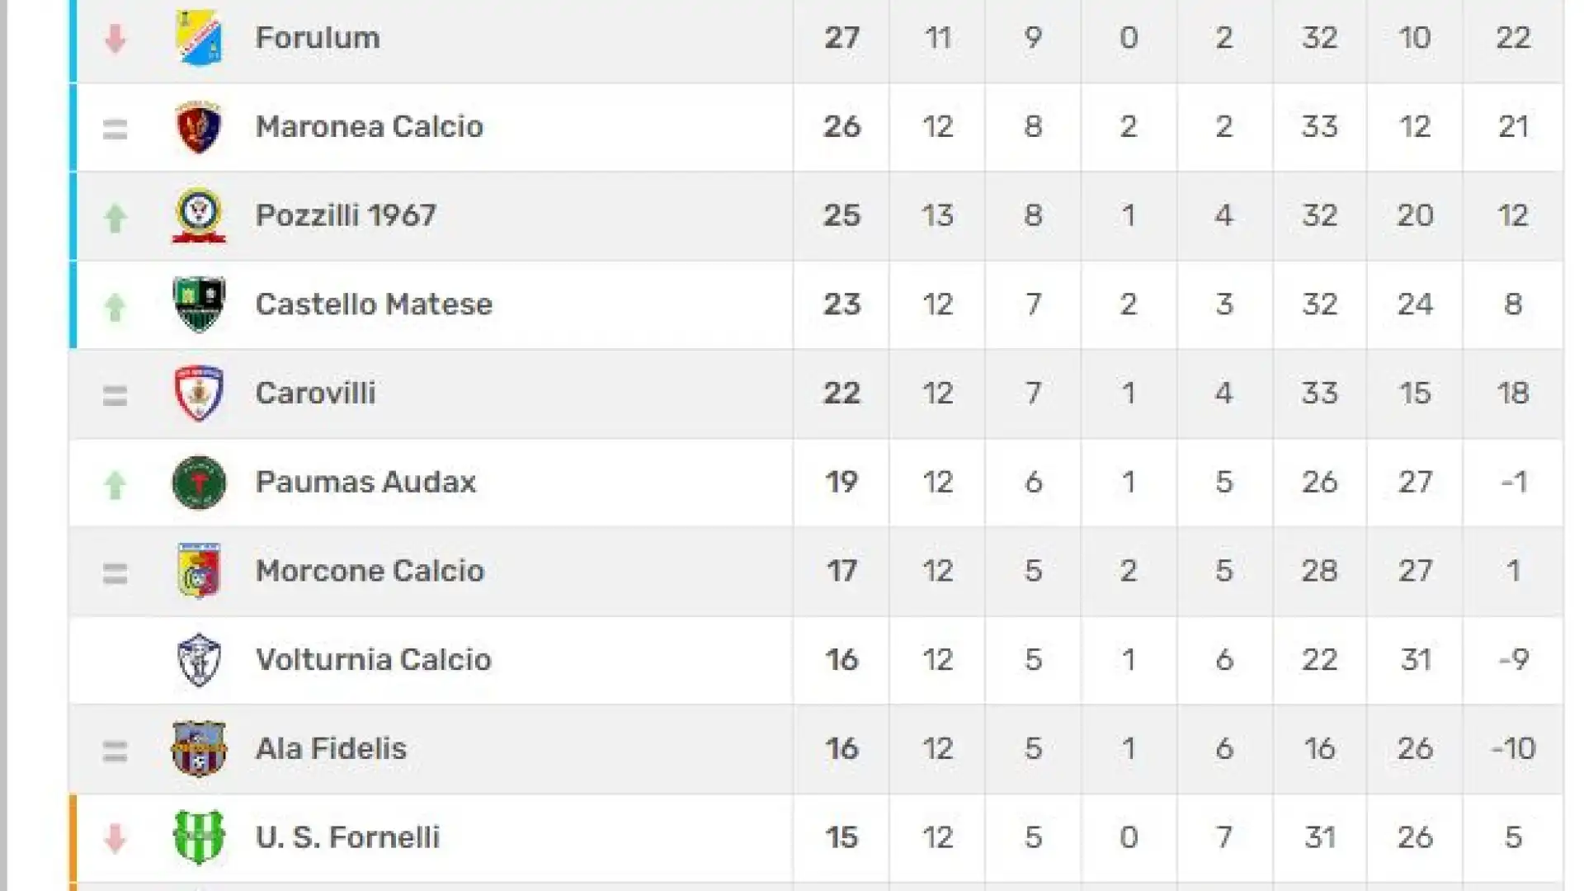This screenshot has width=1584, height=891.
Task: Open the Castello Matese team name link
Action: (x=374, y=304)
